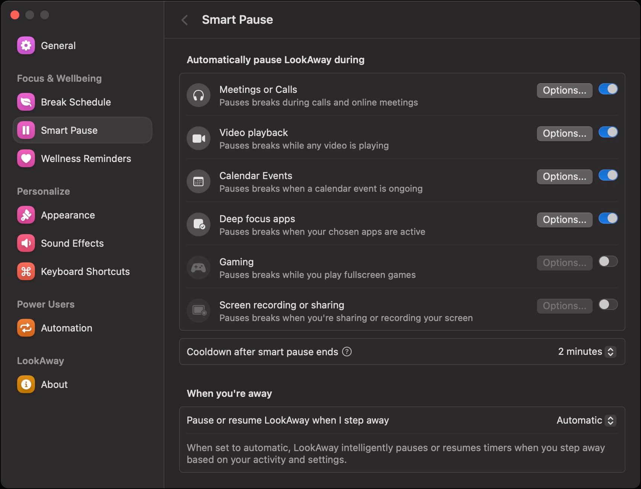641x489 pixels.
Task: Go back using the header chevron
Action: (184, 20)
